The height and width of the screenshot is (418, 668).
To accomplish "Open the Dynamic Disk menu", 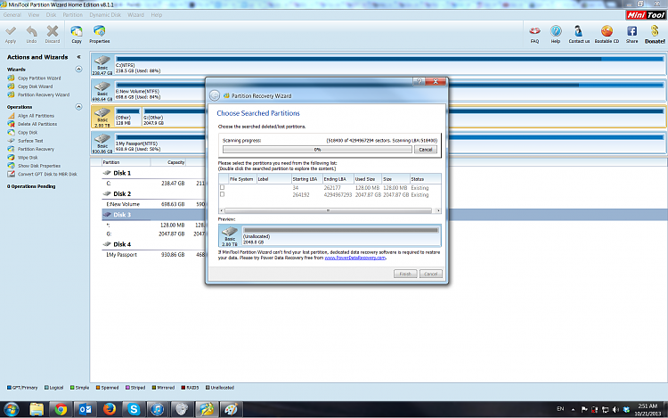I will click(x=105, y=15).
